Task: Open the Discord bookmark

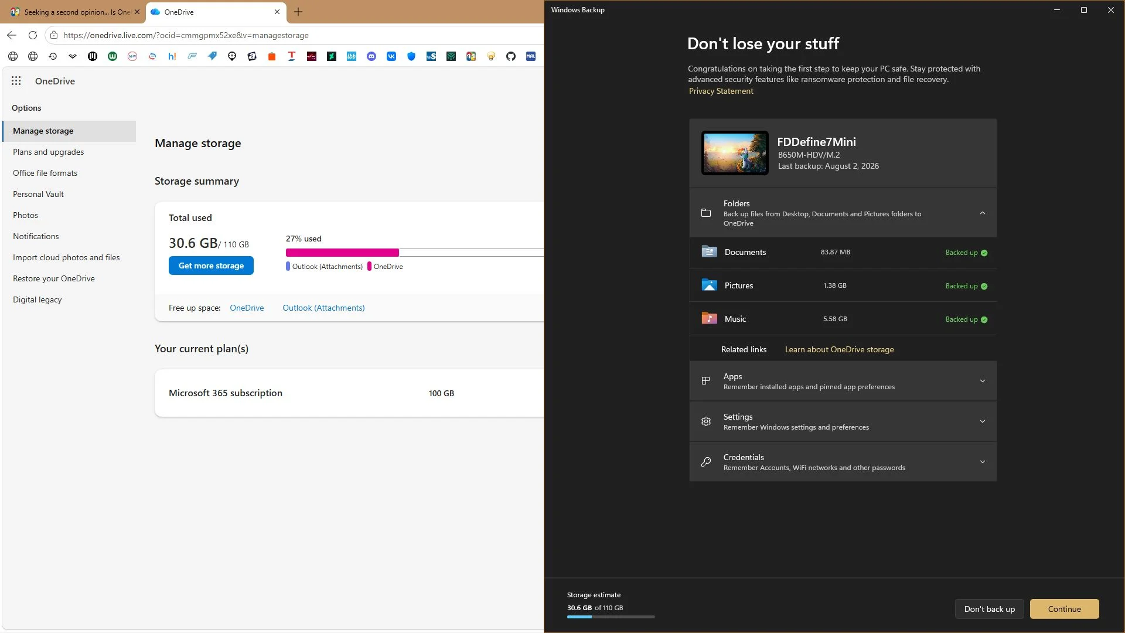Action: pos(371,56)
